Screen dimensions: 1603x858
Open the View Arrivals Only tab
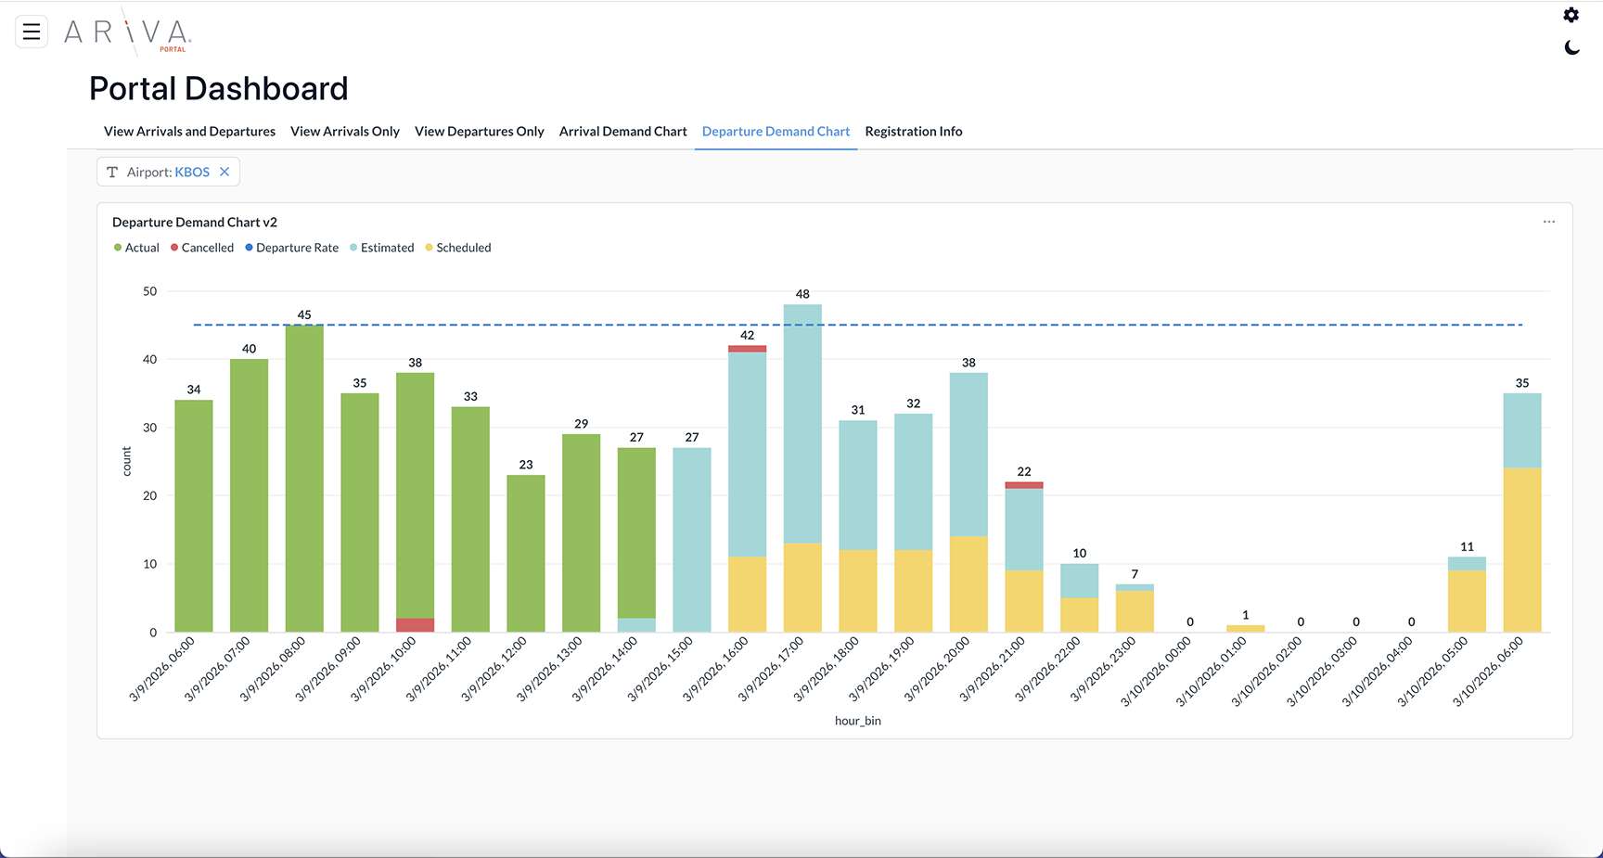pyautogui.click(x=344, y=132)
